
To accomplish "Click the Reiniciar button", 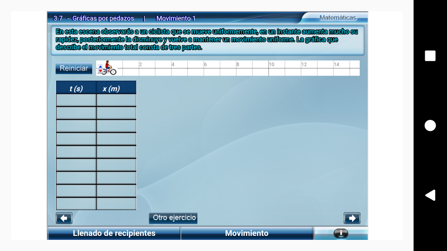I will [x=74, y=68].
